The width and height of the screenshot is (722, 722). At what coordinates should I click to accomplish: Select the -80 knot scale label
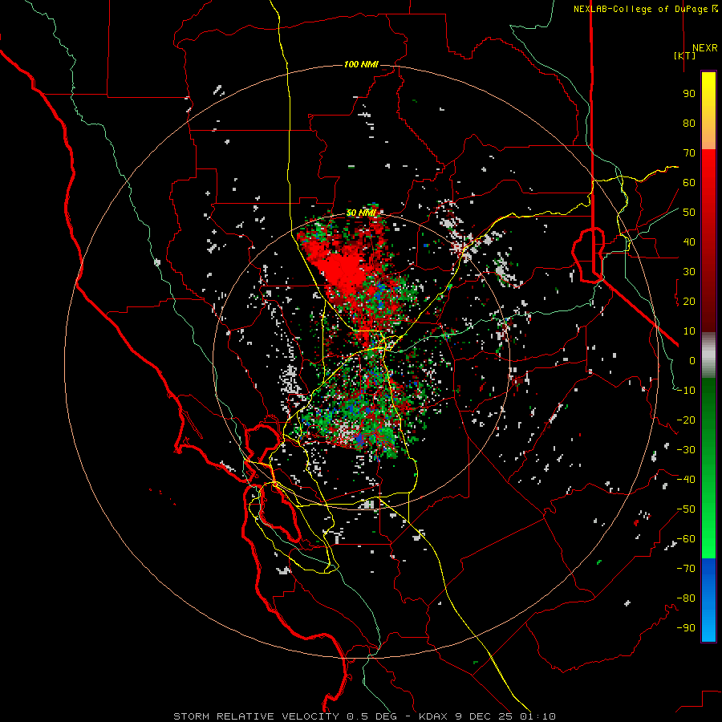[686, 598]
